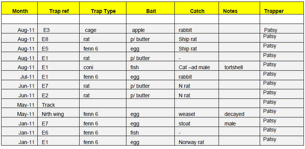The width and height of the screenshot is (305, 149).
Task: Click the 'Jul-11' month cell
Action: coord(19,75)
